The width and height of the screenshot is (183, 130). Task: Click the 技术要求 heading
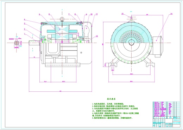[111, 99]
